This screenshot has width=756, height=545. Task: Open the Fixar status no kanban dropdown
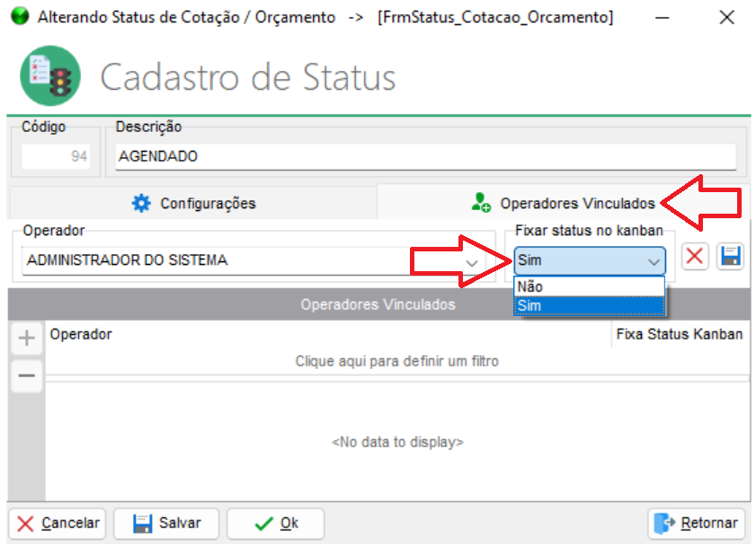click(654, 261)
